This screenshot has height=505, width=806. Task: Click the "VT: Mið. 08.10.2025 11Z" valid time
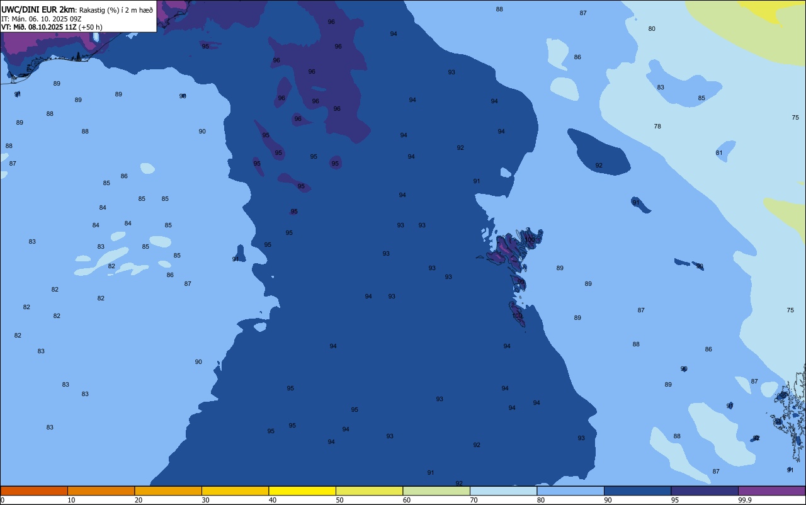pyautogui.click(x=39, y=27)
